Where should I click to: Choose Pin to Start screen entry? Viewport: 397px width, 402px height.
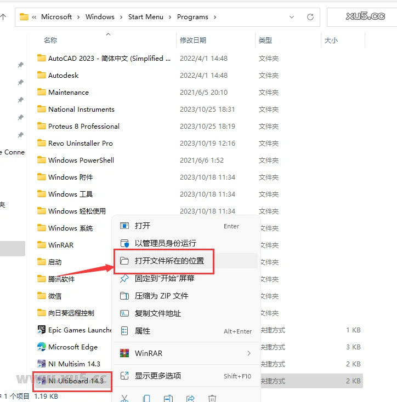click(186, 278)
